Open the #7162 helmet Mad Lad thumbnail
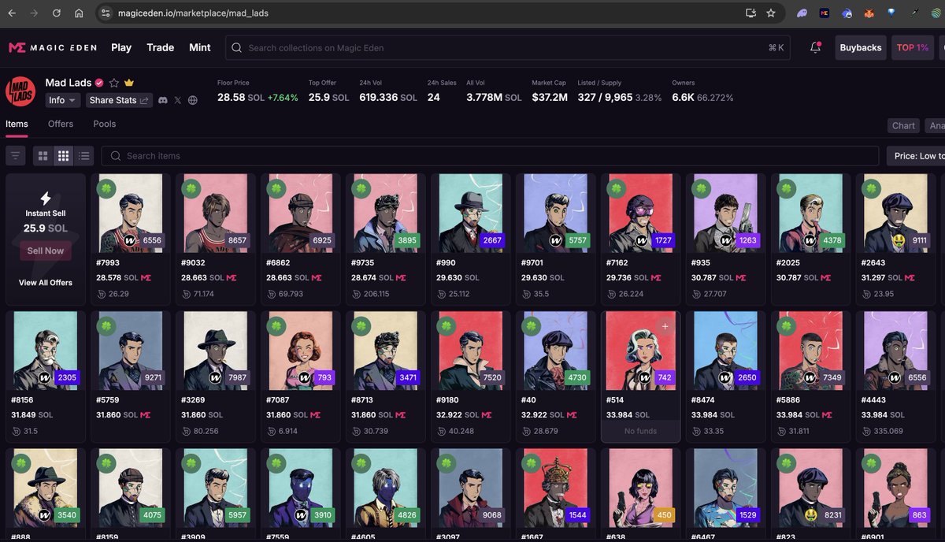945x542 pixels. tap(640, 213)
